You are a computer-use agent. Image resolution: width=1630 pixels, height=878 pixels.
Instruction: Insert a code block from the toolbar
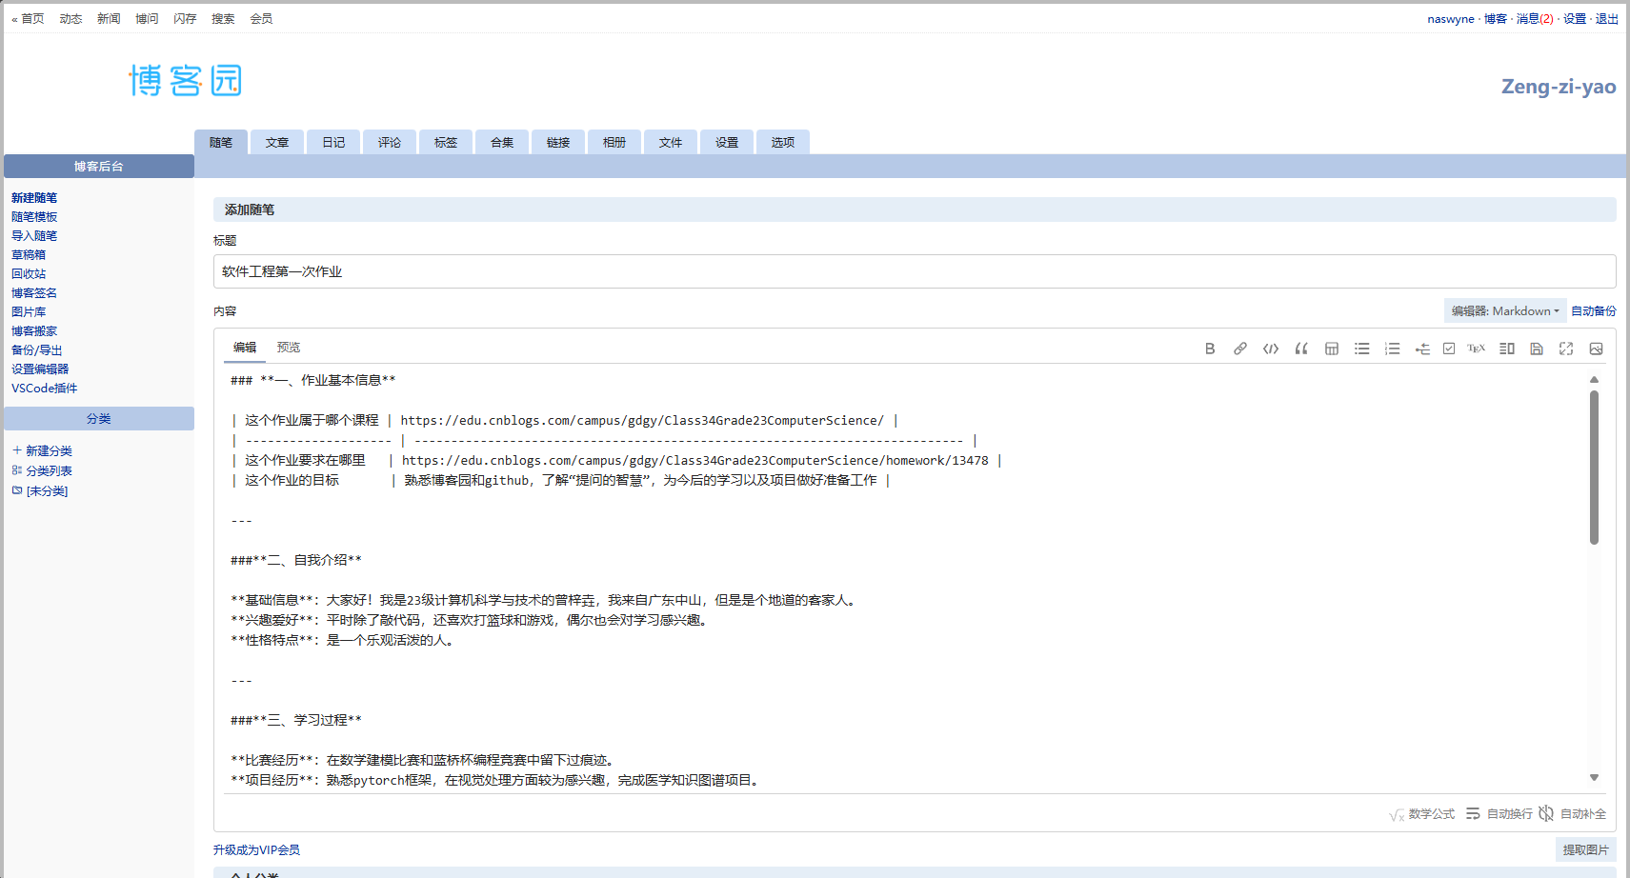(x=1271, y=349)
